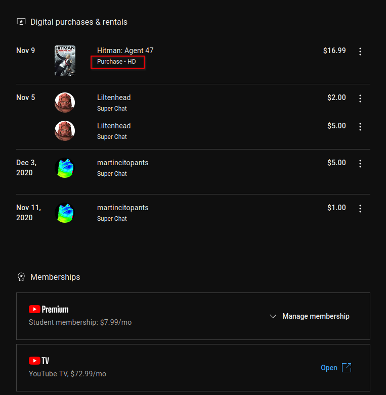Screen dimensions: 386x395
Task: Click Liltenhead avatar beside $2.00 Super Chat
Action: pos(65,103)
